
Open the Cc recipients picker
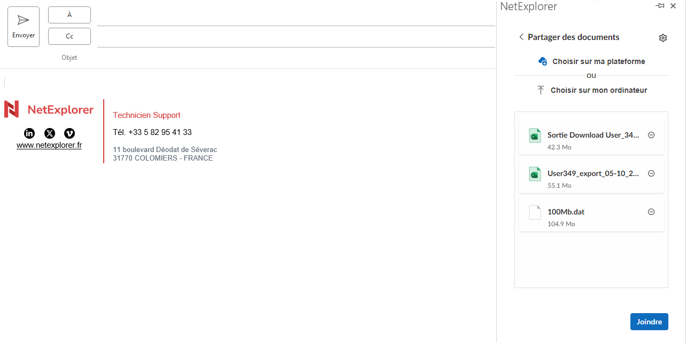[70, 36]
